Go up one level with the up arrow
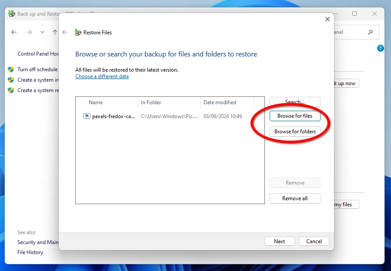The image size is (391, 271). click(55, 32)
